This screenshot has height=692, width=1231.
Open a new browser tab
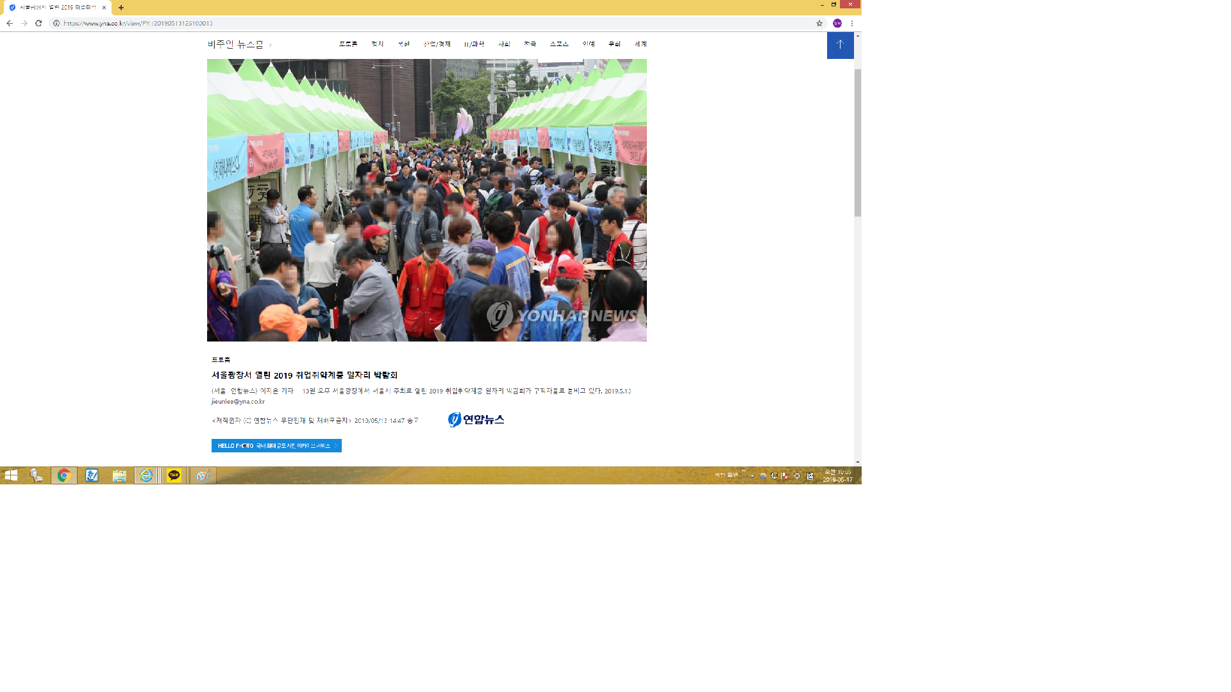(x=121, y=8)
